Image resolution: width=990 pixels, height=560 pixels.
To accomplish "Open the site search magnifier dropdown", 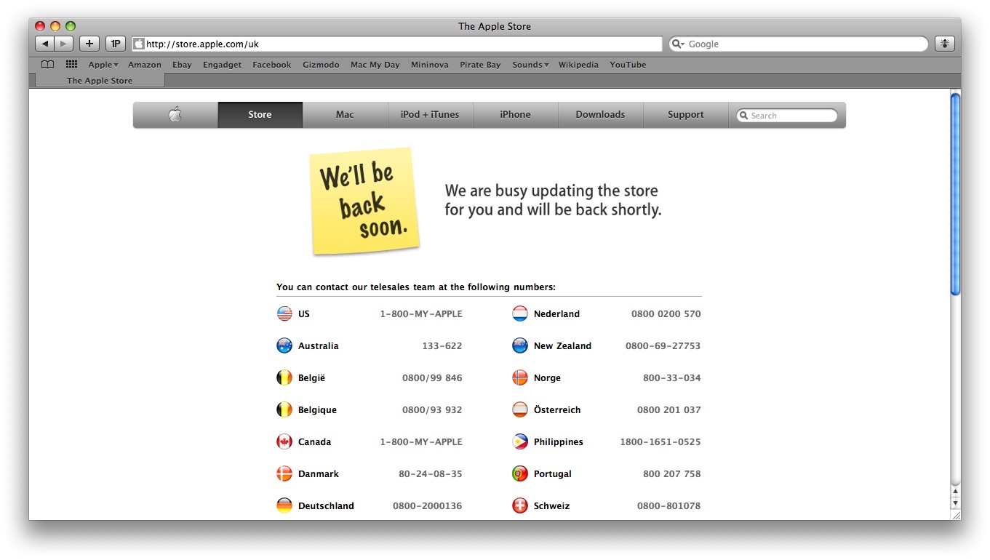I will coord(743,116).
